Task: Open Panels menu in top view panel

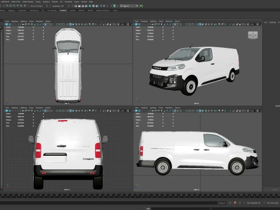Action: click(x=48, y=21)
